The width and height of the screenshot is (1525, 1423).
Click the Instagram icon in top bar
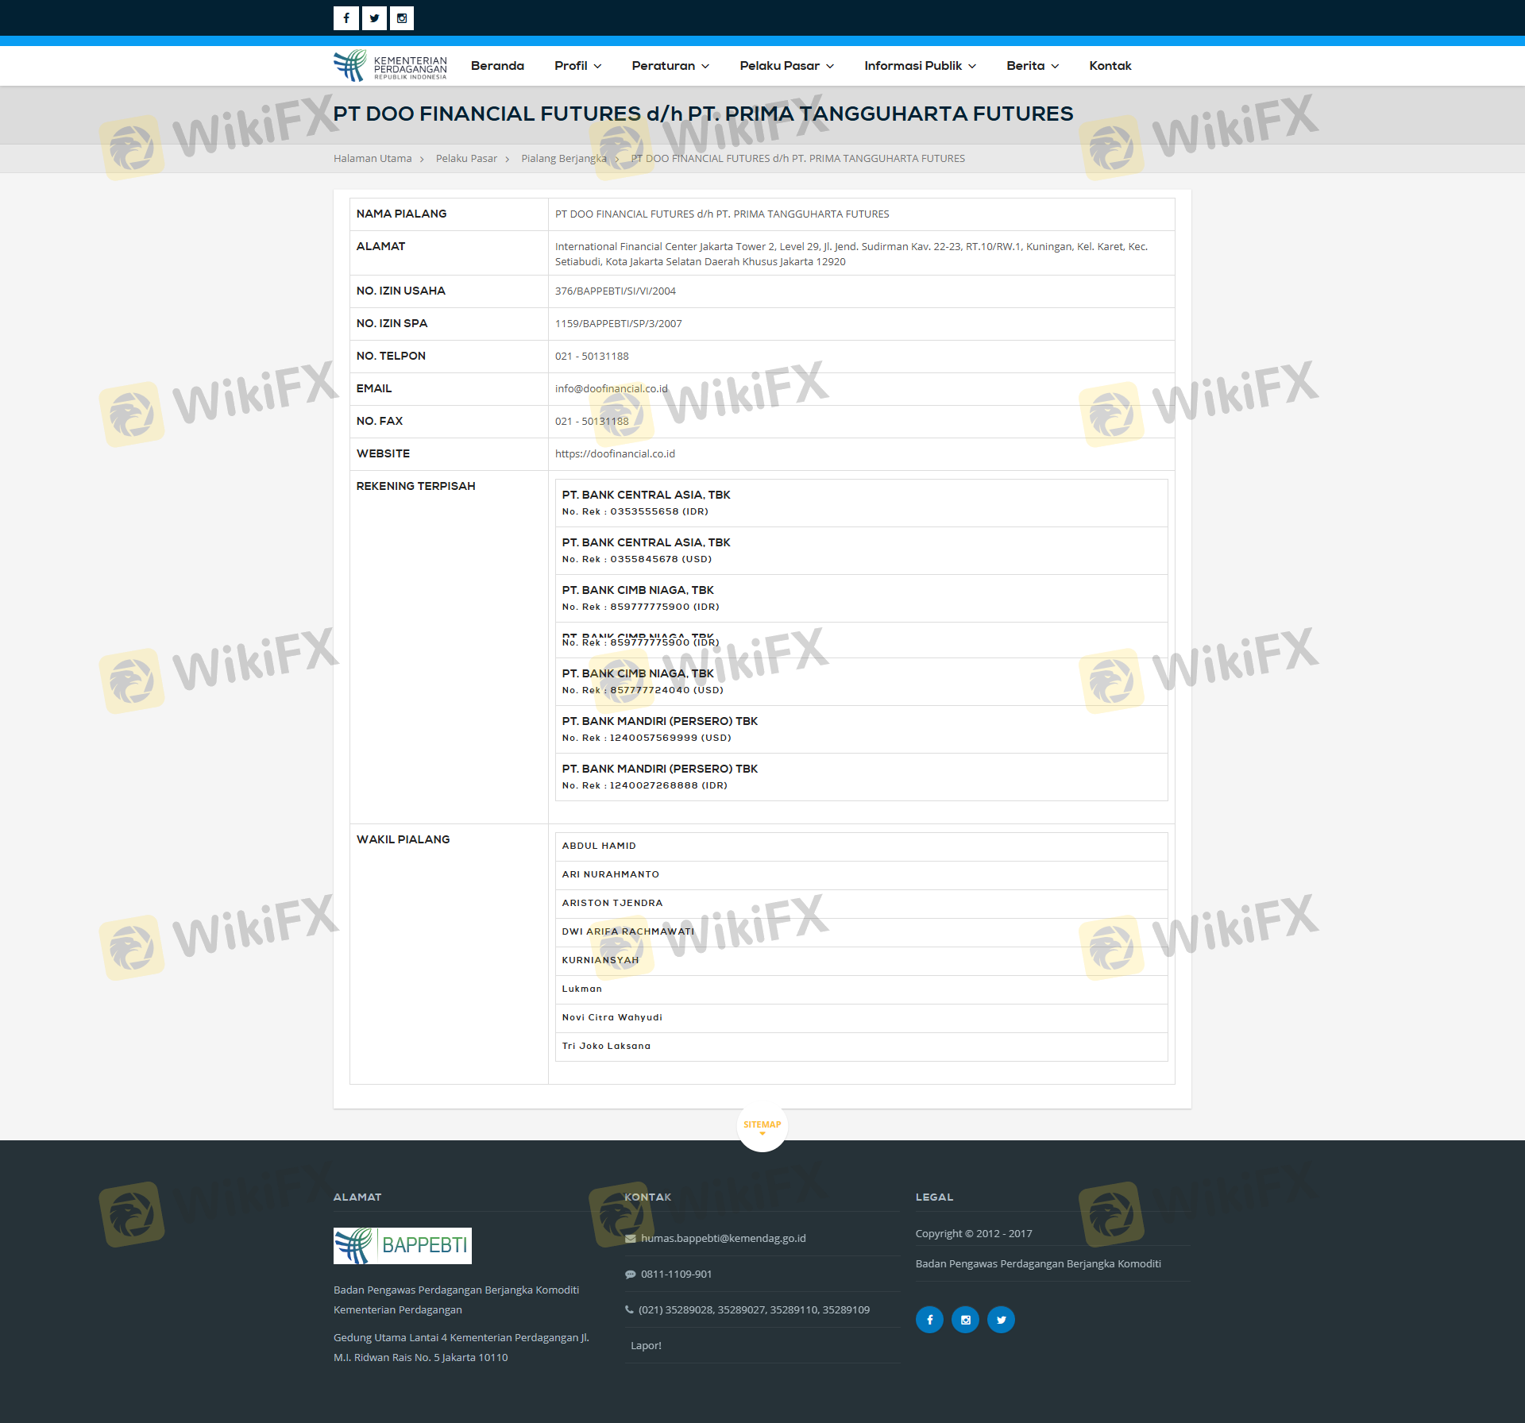402,18
